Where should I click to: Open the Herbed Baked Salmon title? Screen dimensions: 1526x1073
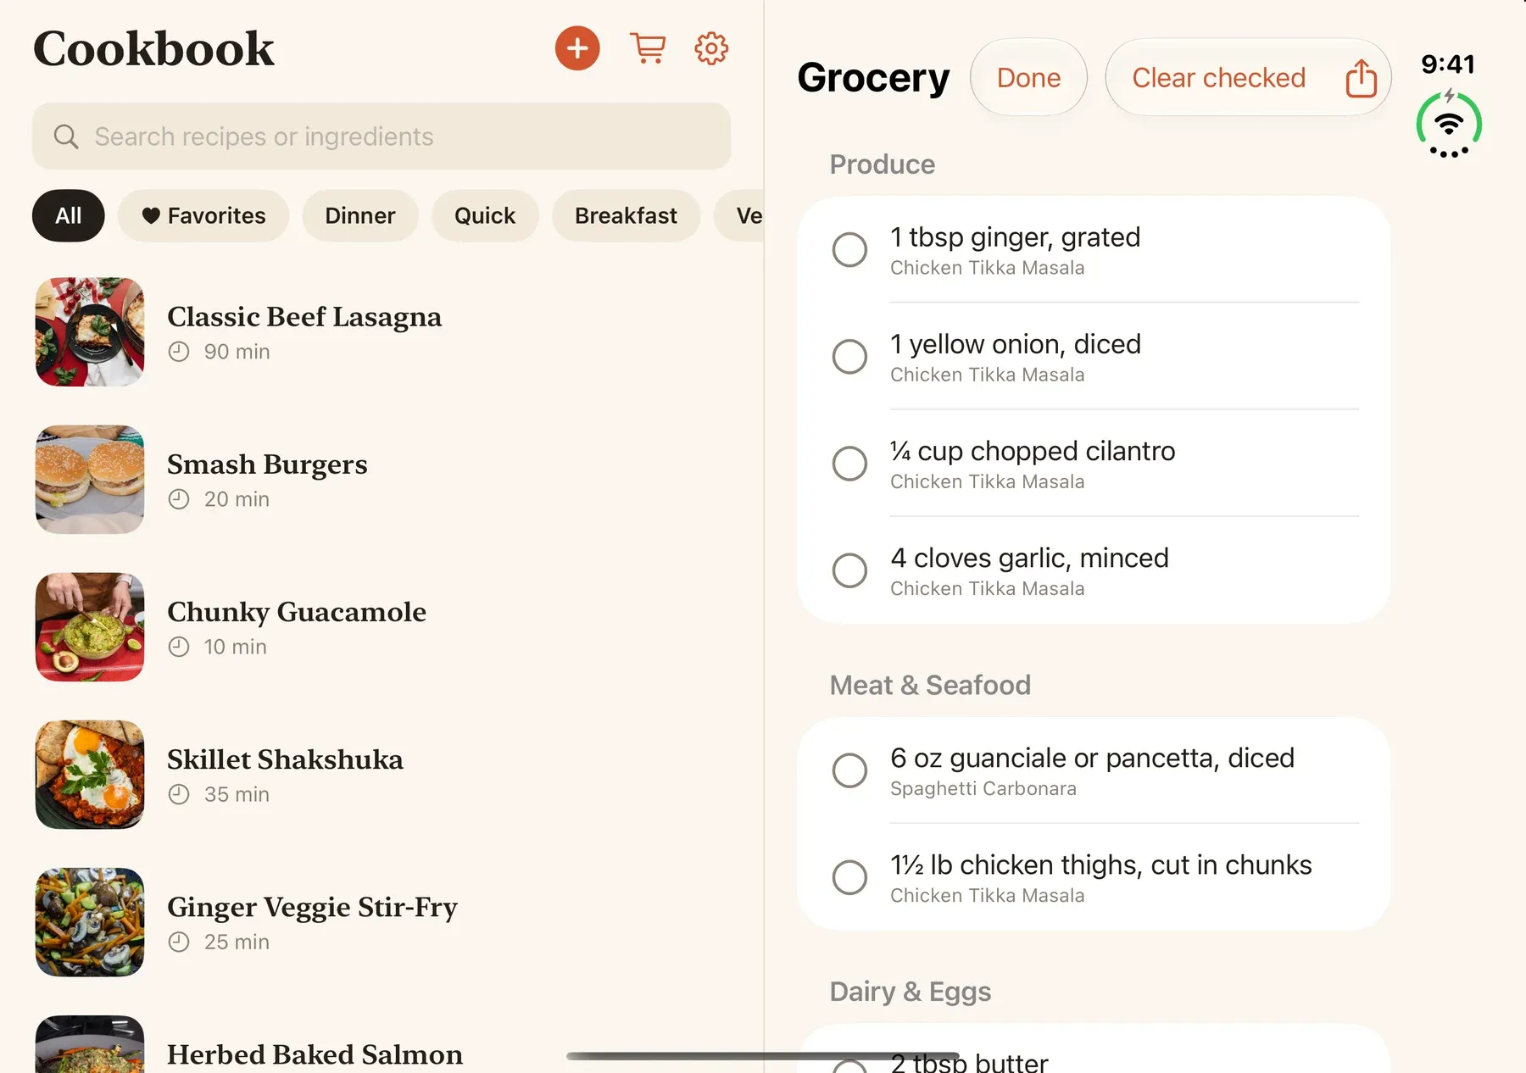tap(315, 1054)
